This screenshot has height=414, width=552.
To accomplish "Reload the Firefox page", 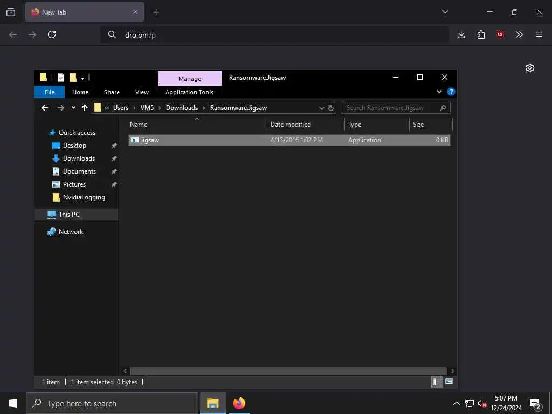I will (x=52, y=34).
